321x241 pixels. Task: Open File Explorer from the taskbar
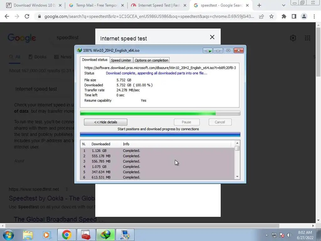click(28, 235)
